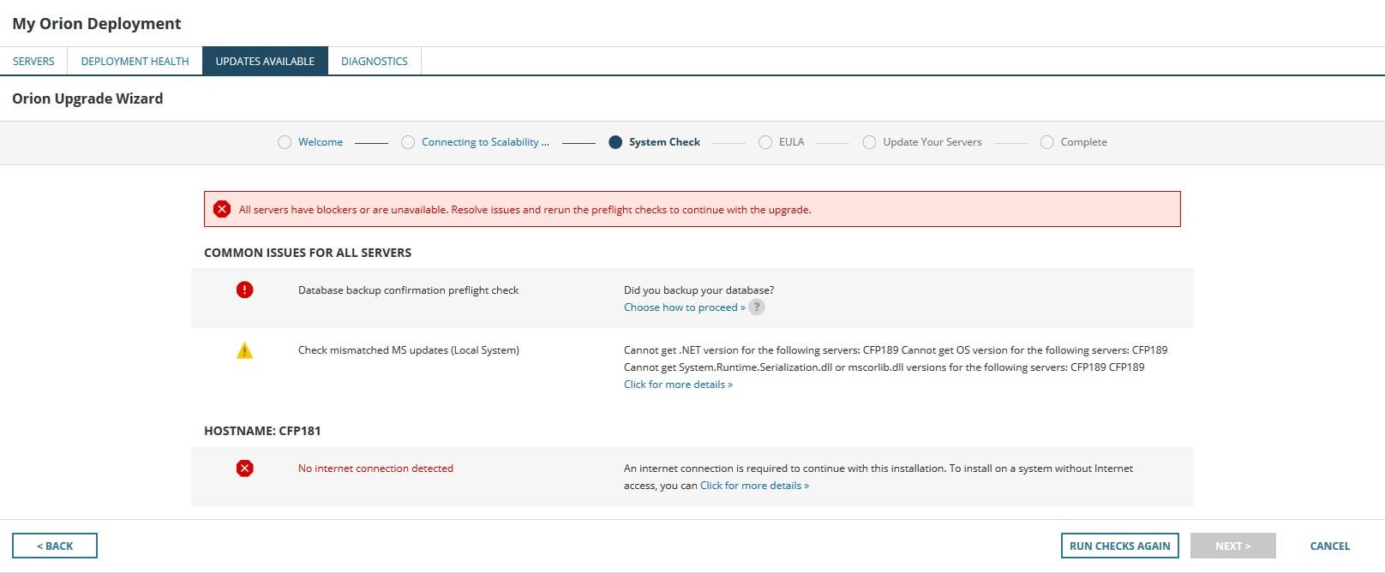The width and height of the screenshot is (1385, 573).
Task: Click the 'My Orion Deployment' page title
Action: [97, 24]
